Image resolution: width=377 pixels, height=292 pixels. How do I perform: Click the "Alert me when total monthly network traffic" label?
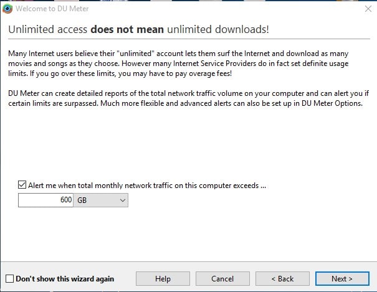147,185
